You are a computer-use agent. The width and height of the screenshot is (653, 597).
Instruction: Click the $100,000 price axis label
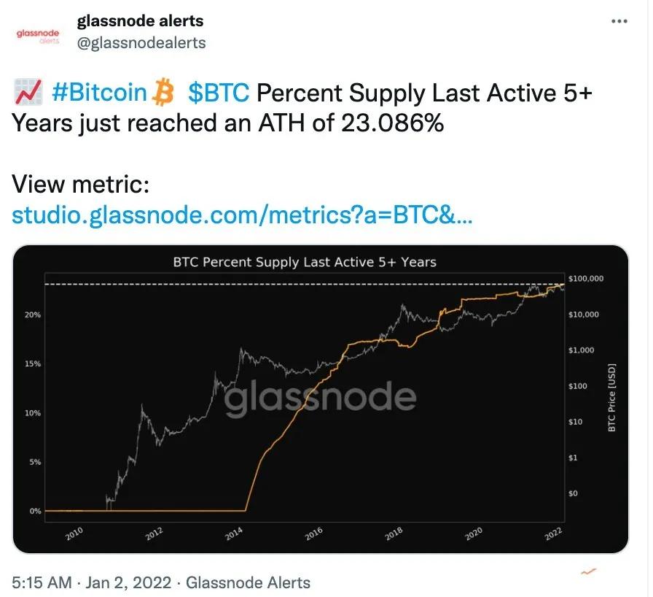[x=585, y=279]
